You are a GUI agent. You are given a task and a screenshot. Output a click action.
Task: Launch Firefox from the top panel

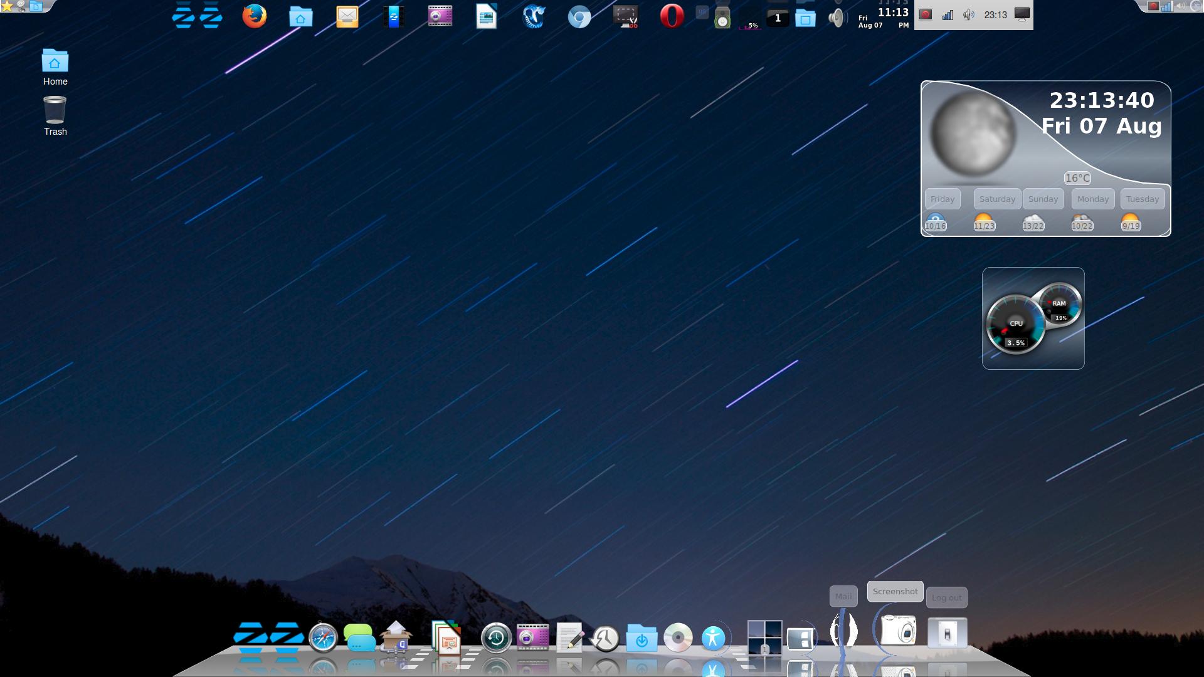coord(254,16)
